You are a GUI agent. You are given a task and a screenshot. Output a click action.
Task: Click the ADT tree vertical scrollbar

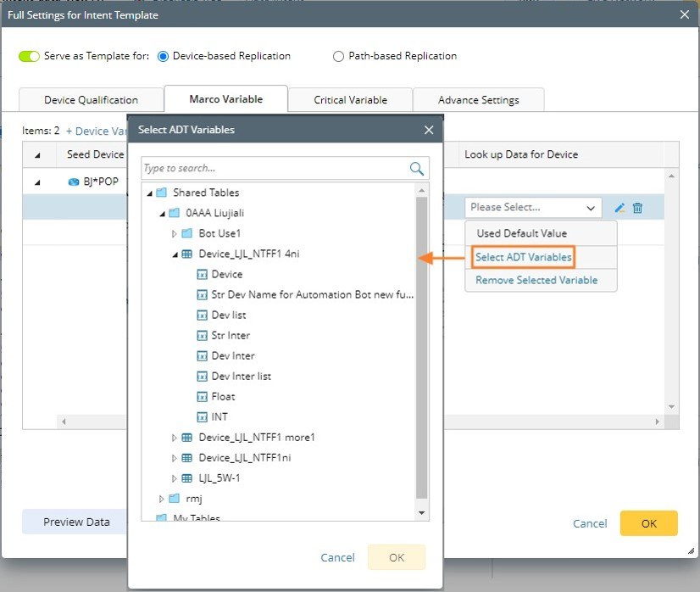[x=422, y=339]
